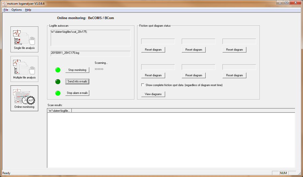Click the View diagrams button
This screenshot has height=177, width=303.
tap(153, 94)
